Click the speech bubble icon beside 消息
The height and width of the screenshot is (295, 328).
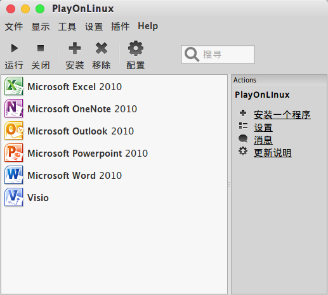click(x=243, y=138)
